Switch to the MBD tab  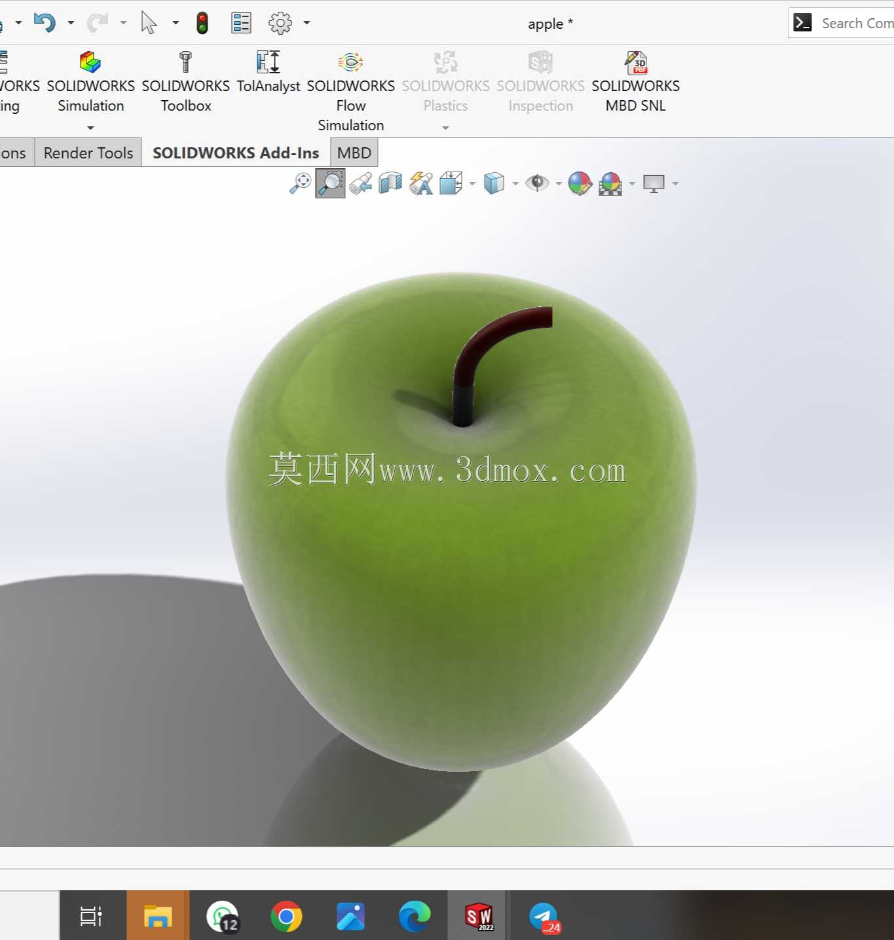(x=354, y=153)
